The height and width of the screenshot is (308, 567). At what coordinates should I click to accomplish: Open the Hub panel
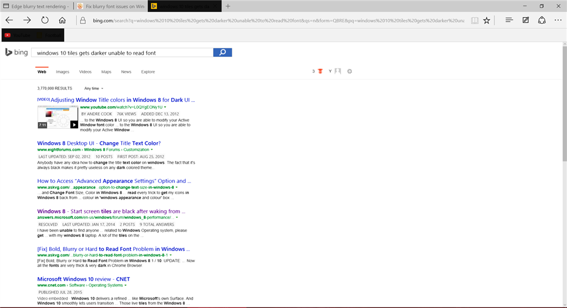tap(509, 20)
